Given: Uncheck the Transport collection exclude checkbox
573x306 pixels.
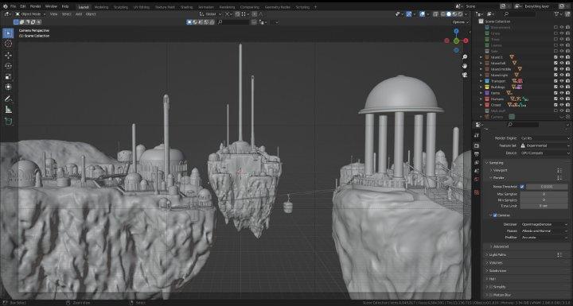Looking at the screenshot, I should (555, 81).
